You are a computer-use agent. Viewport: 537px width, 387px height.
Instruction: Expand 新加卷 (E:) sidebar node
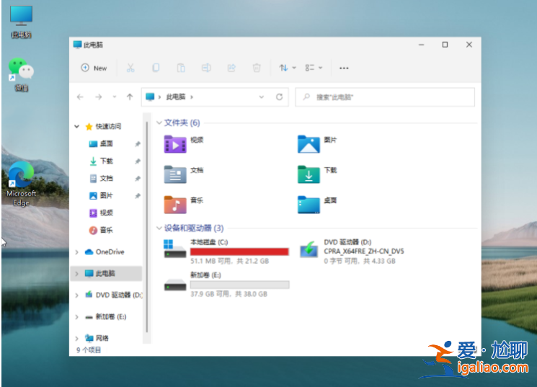pos(76,317)
